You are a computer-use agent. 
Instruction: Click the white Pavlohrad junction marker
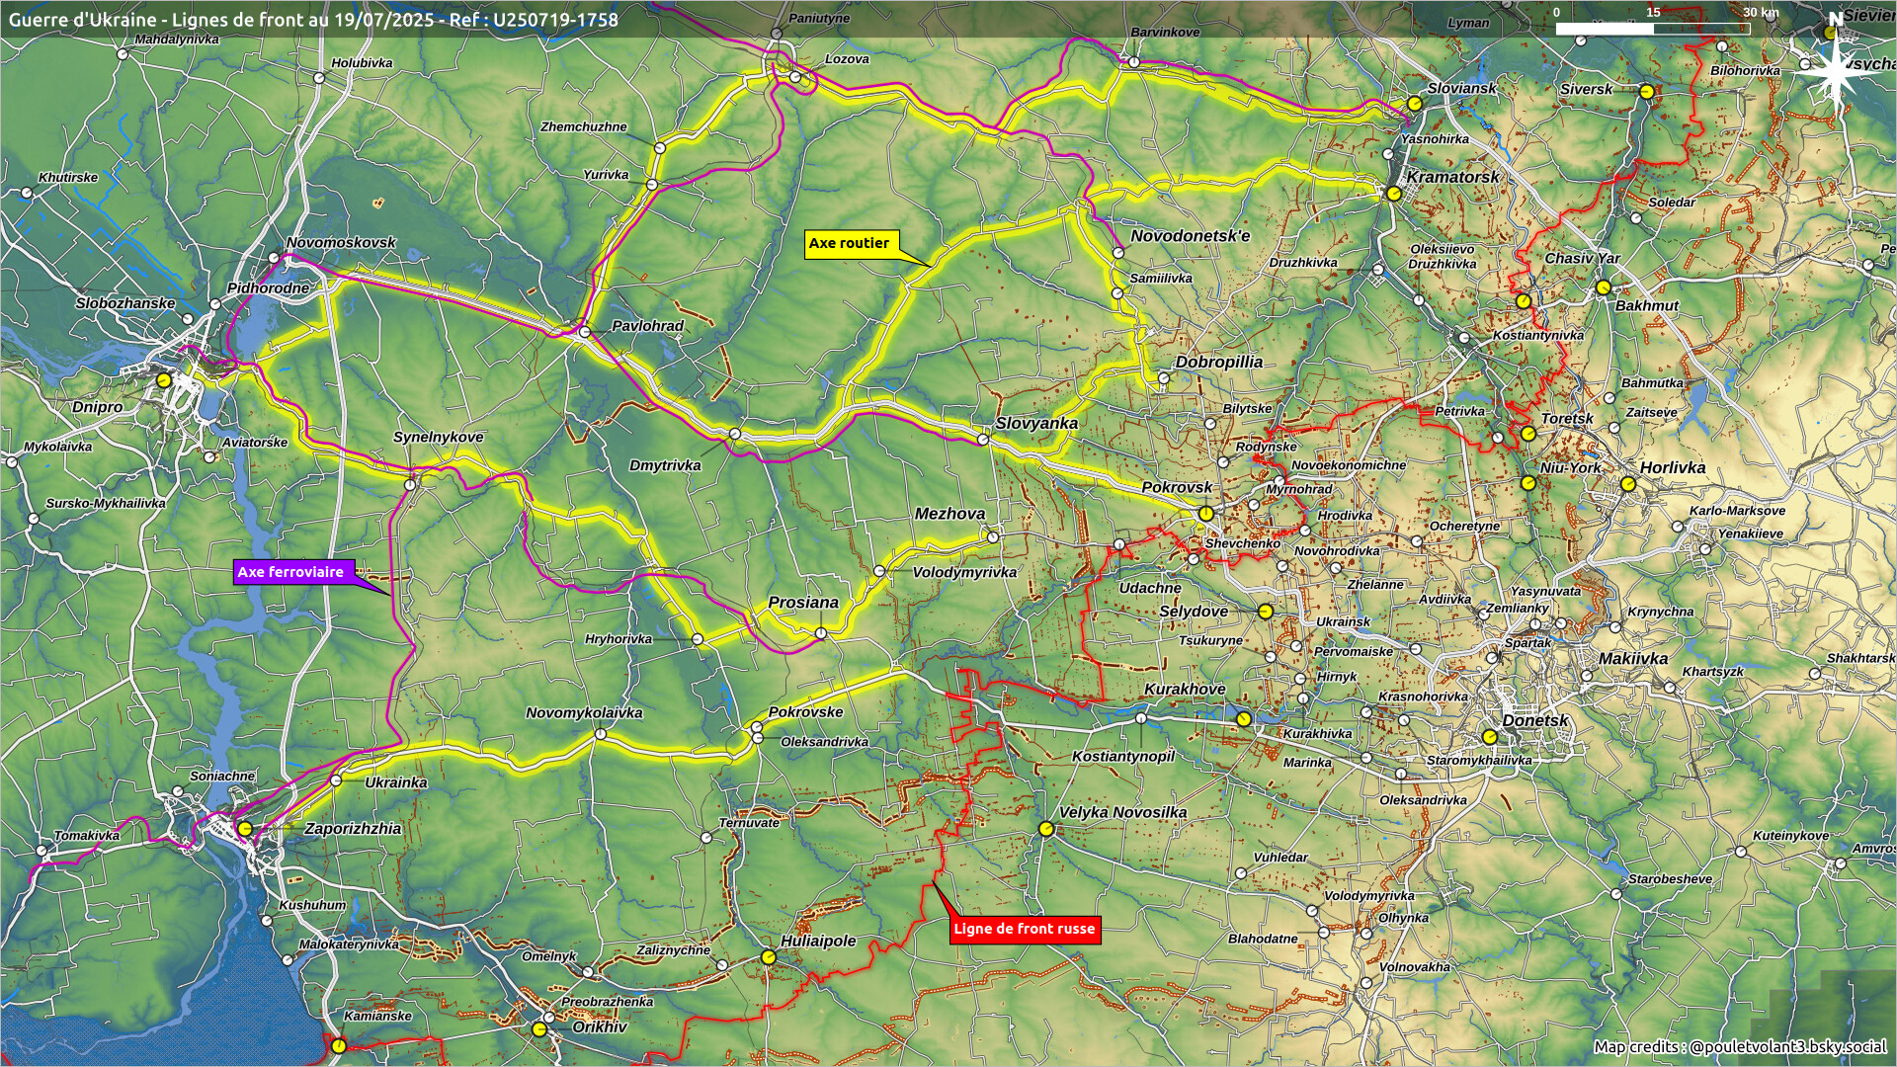(585, 333)
